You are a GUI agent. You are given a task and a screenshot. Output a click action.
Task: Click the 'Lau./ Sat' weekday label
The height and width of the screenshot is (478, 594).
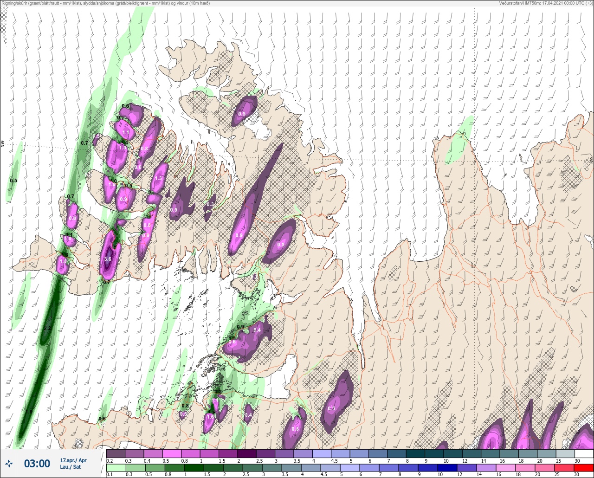click(71, 467)
